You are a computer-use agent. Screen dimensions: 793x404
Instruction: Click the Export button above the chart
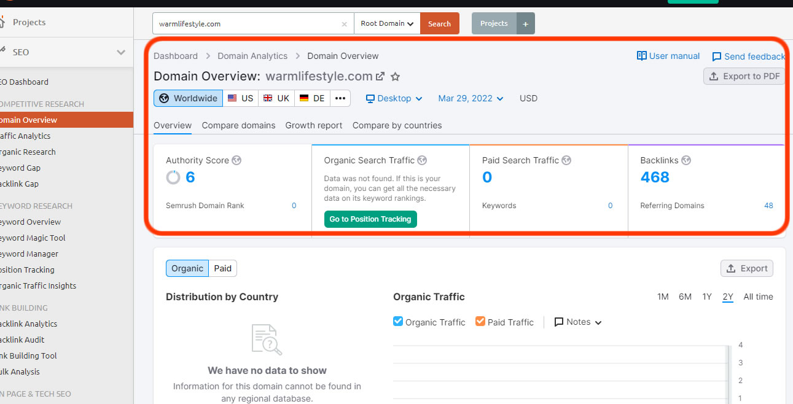pos(747,268)
